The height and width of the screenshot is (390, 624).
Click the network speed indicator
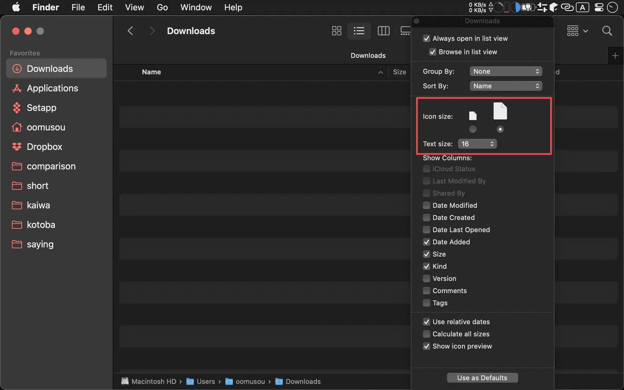point(481,7)
